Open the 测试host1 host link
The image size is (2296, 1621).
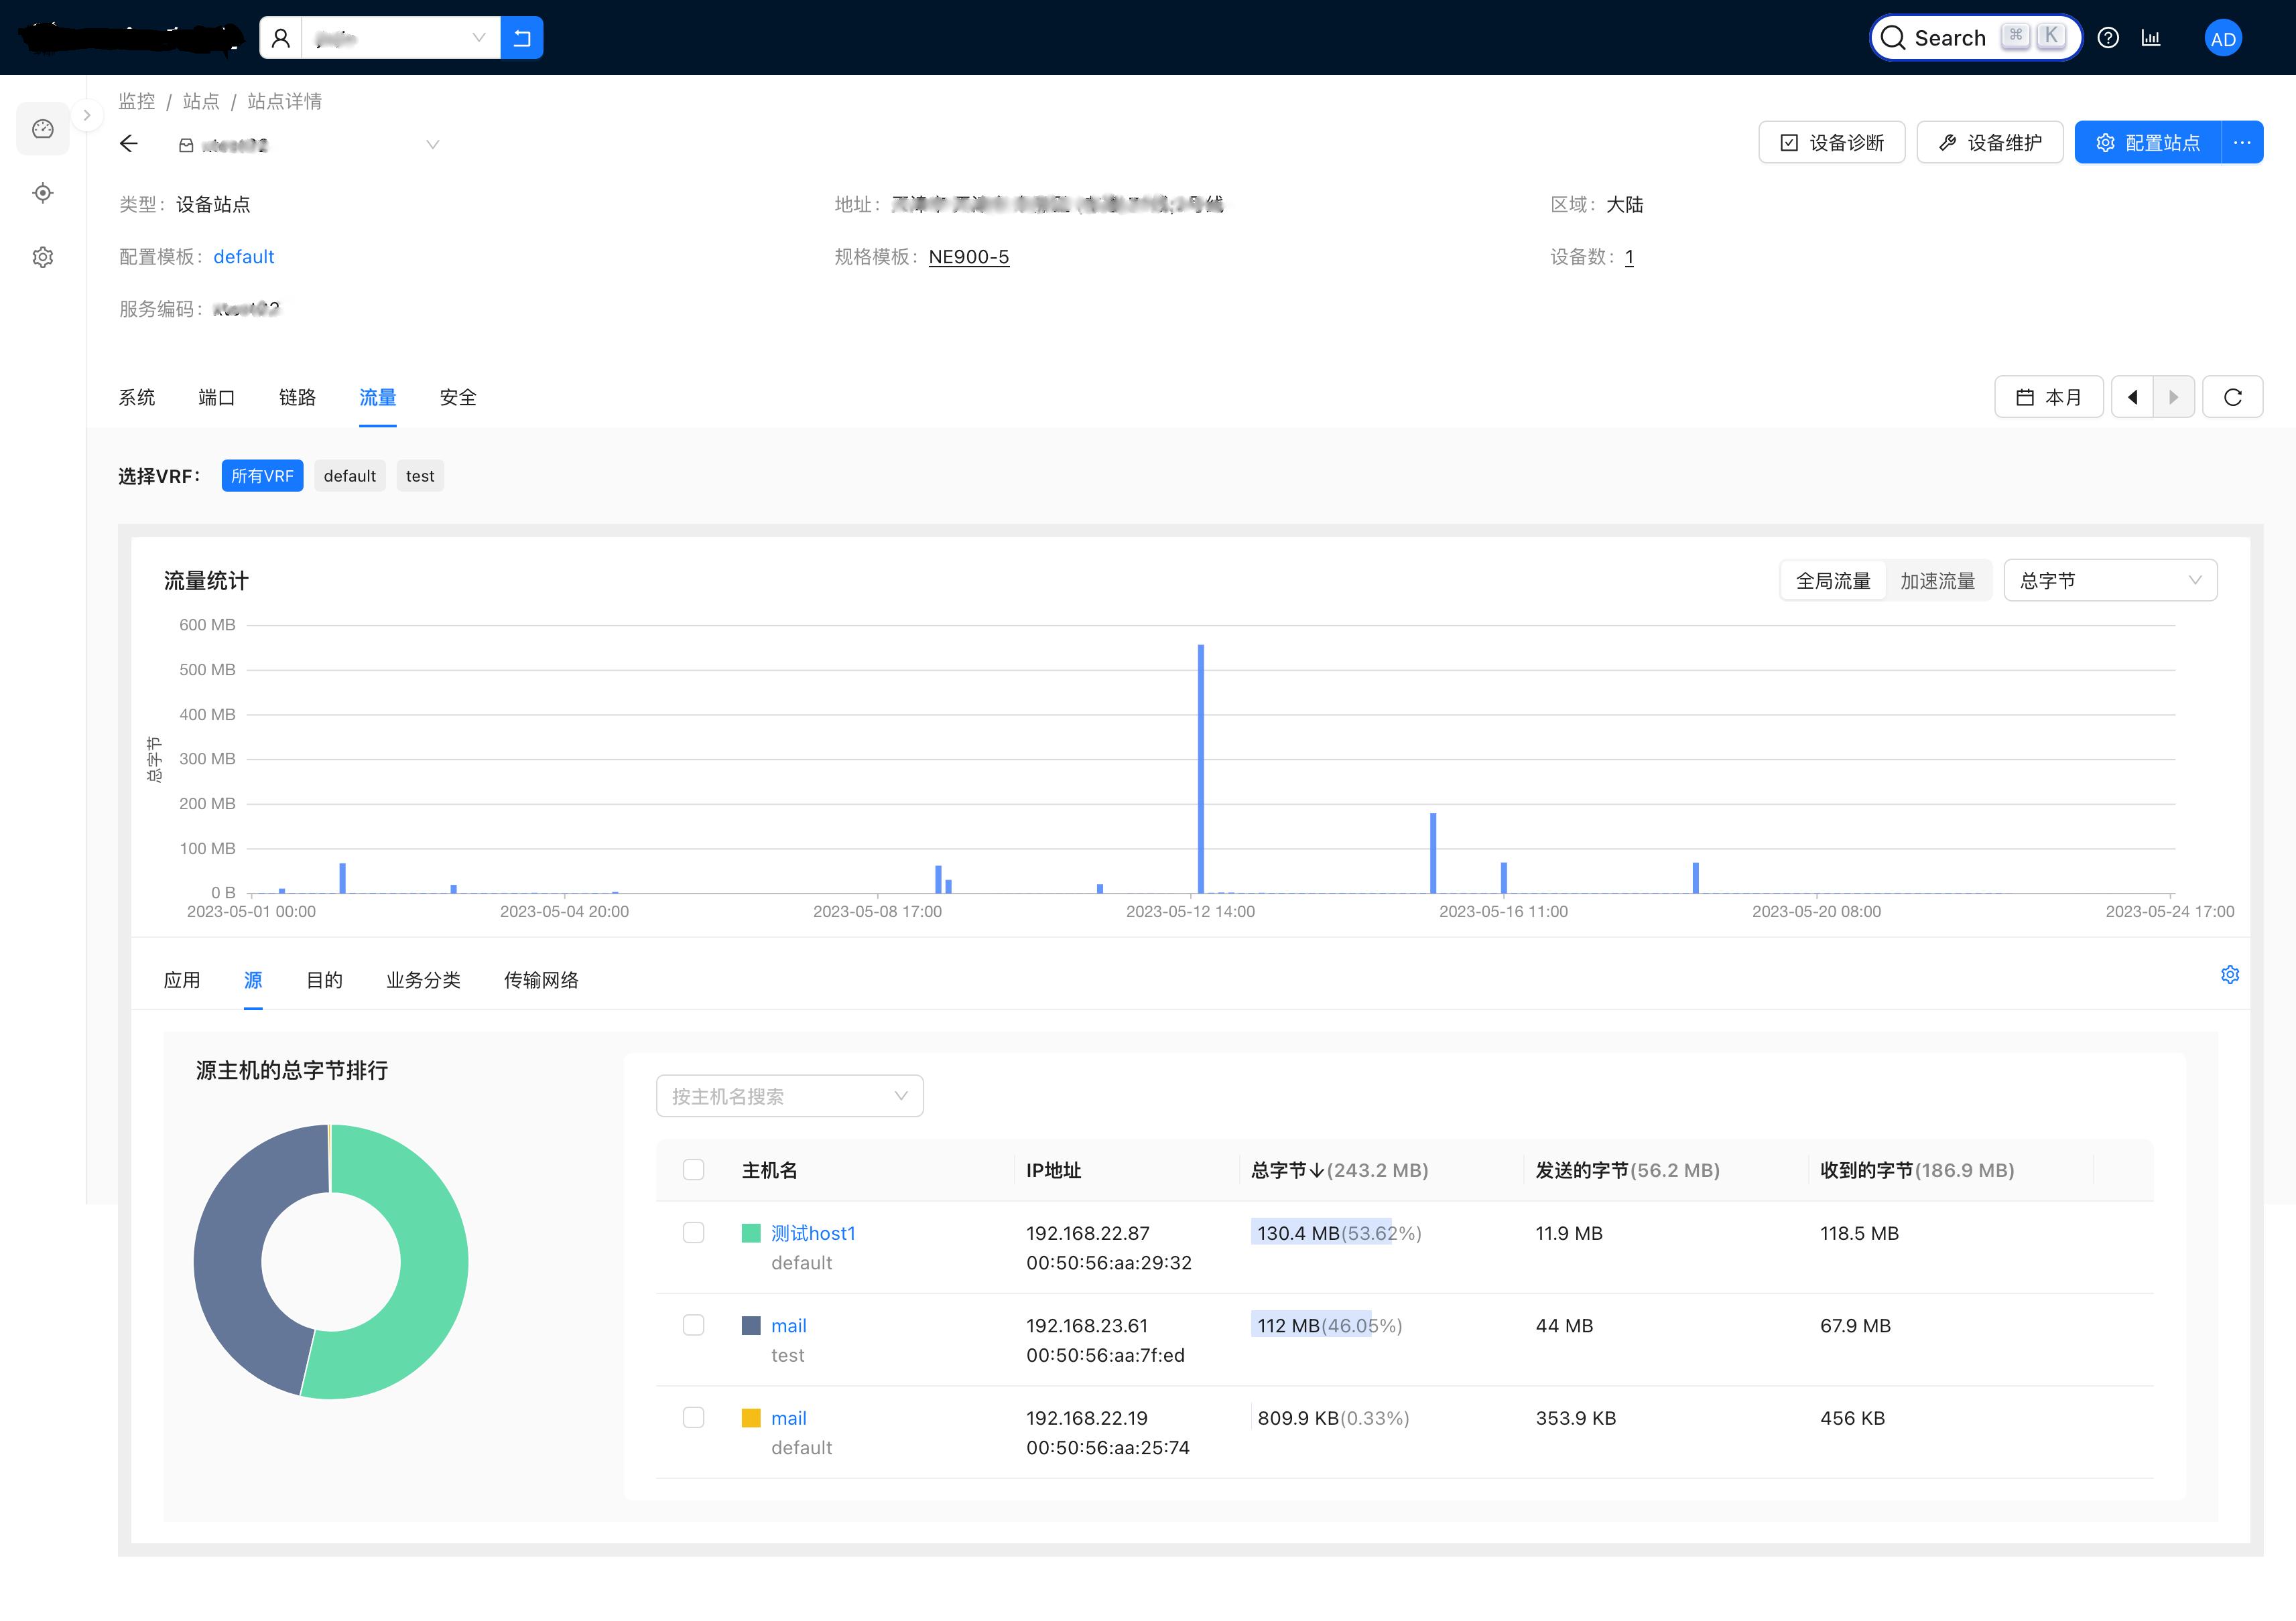(x=813, y=1233)
